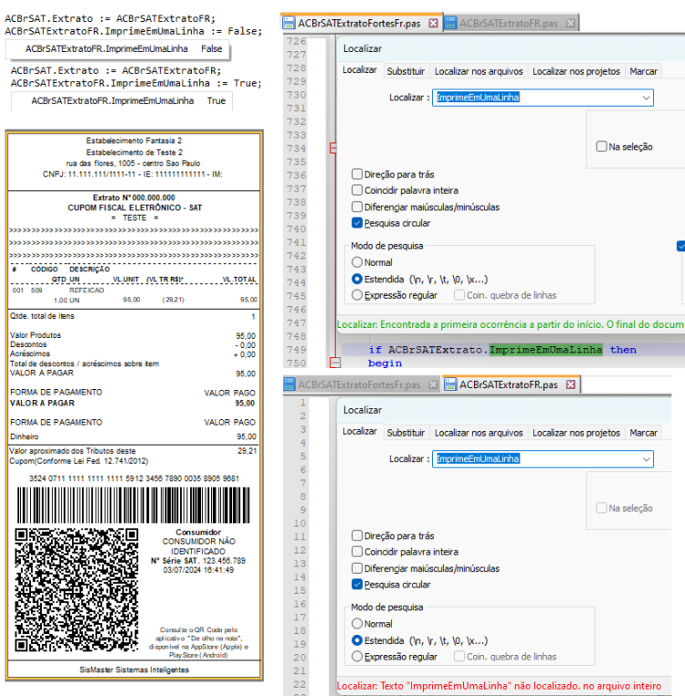Enable Na seleção checkbox in top dialog

[601, 146]
